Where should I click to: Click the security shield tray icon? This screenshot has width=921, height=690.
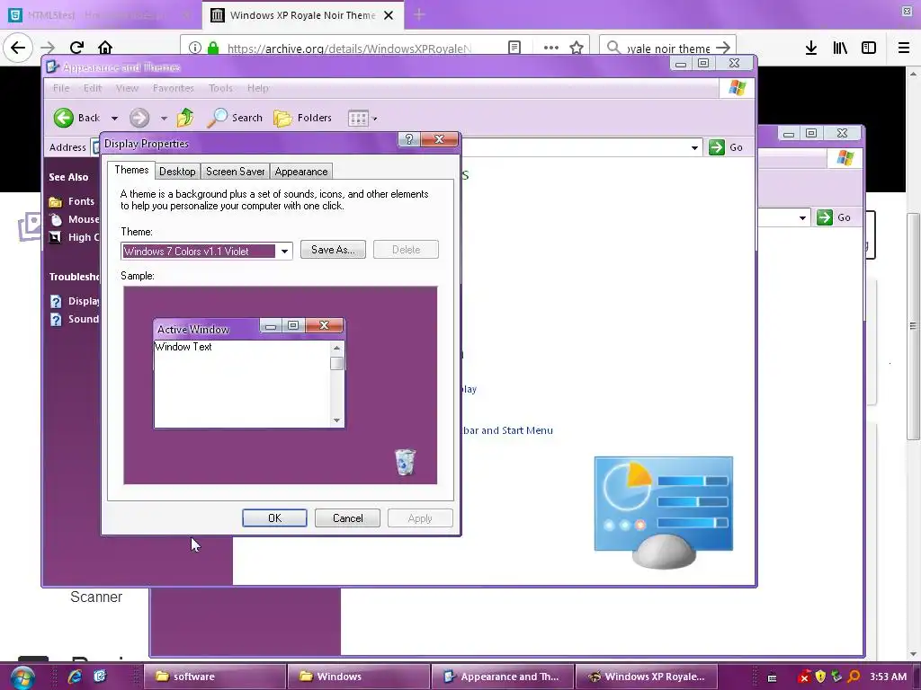[x=820, y=677]
